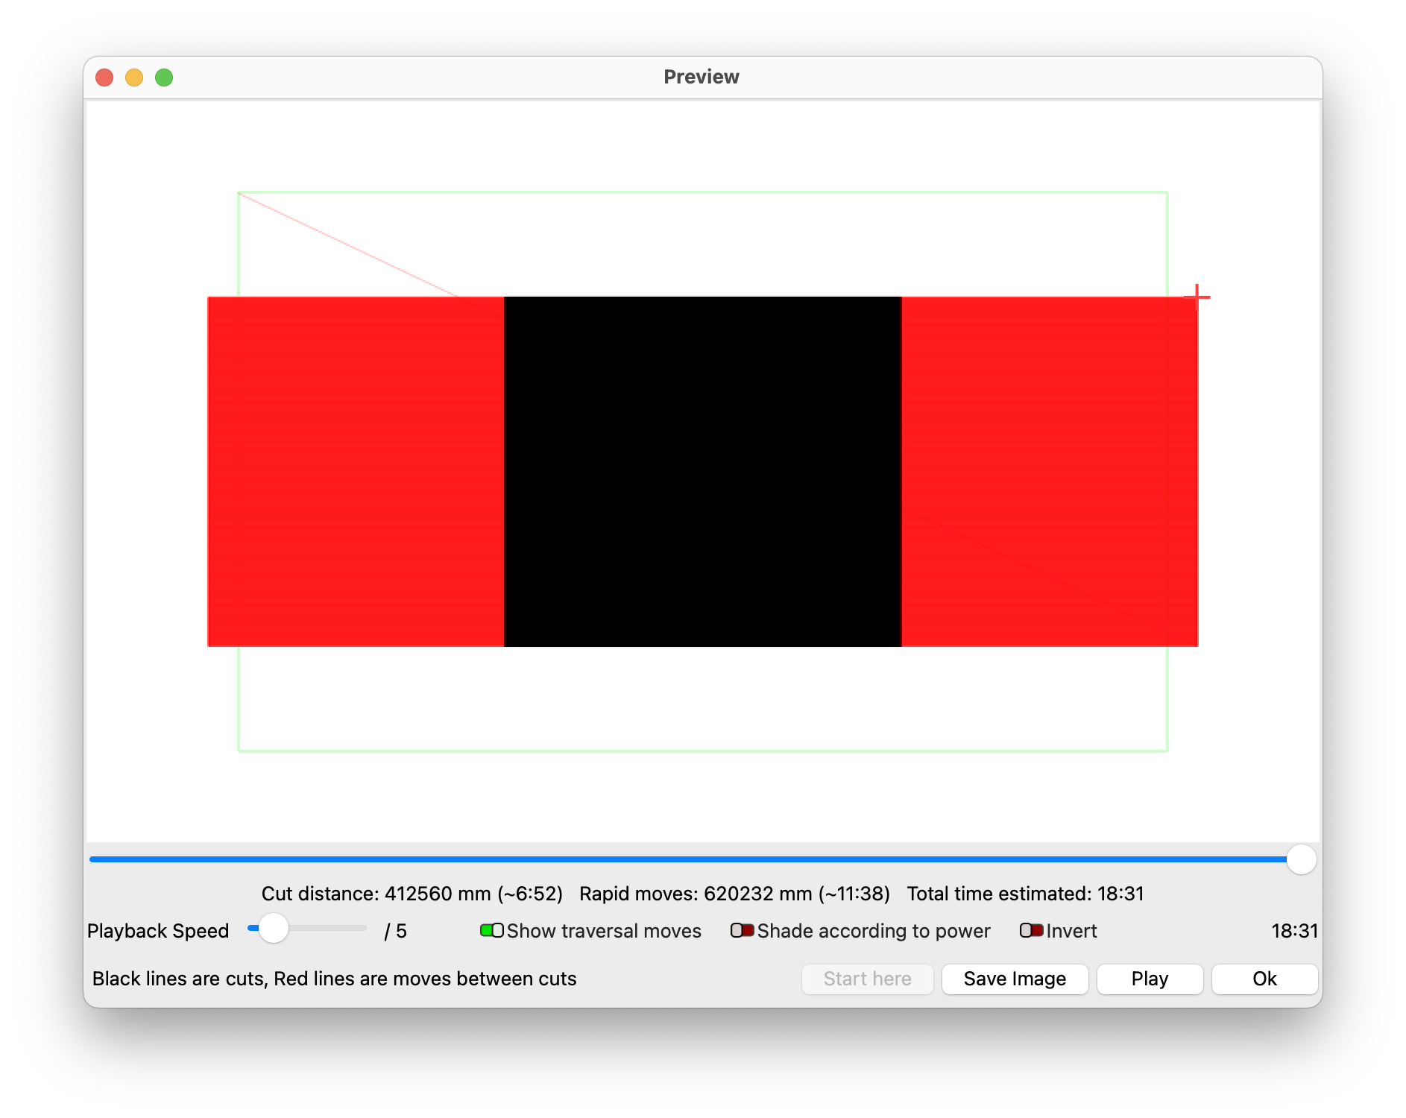Click the Cut distance readout
This screenshot has height=1118, width=1406.
[412, 894]
